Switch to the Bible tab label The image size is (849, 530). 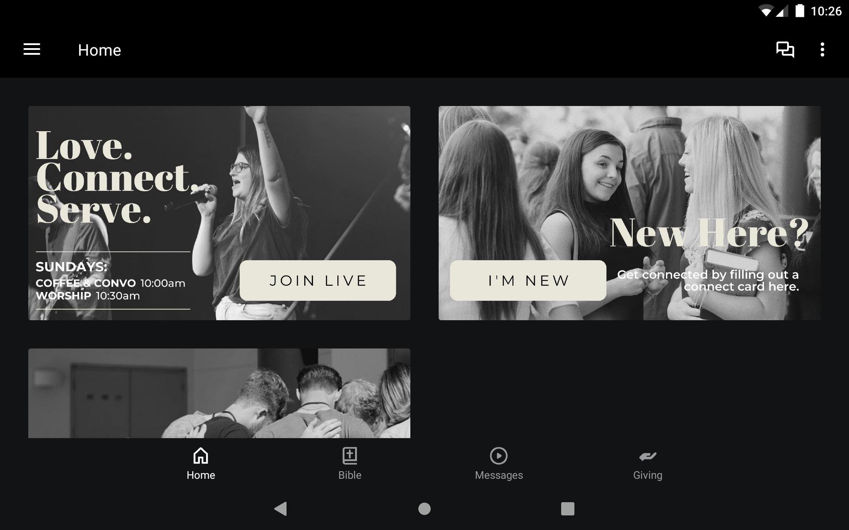tap(350, 475)
